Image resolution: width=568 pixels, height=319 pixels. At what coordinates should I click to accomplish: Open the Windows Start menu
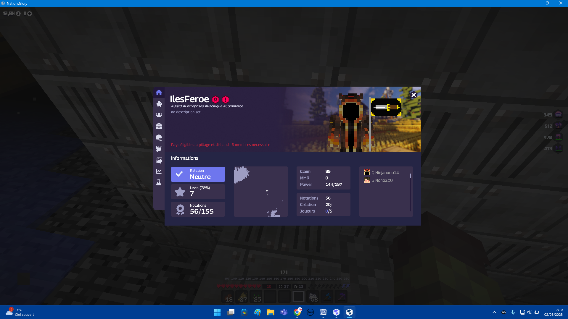[x=217, y=312]
